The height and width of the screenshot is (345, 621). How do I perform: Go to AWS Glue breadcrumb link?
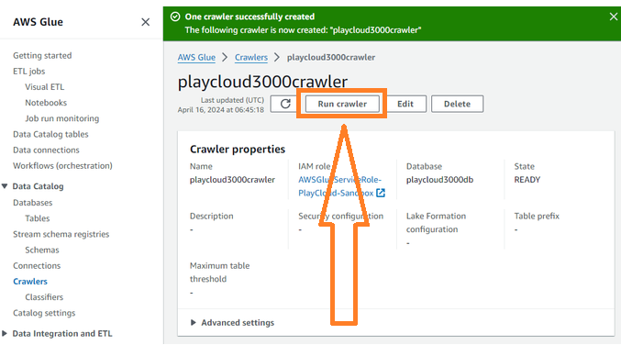[196, 58]
